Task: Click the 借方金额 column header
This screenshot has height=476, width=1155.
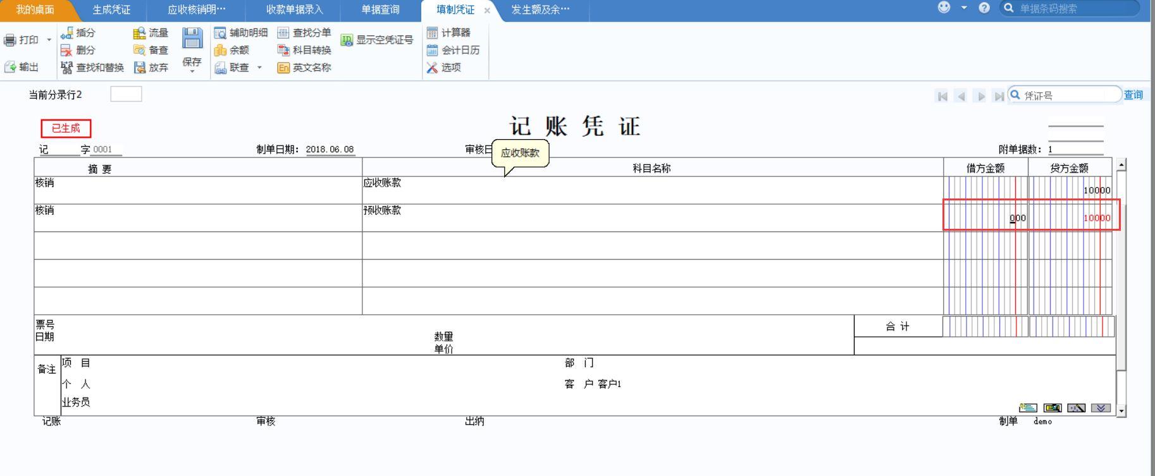Action: pos(985,168)
